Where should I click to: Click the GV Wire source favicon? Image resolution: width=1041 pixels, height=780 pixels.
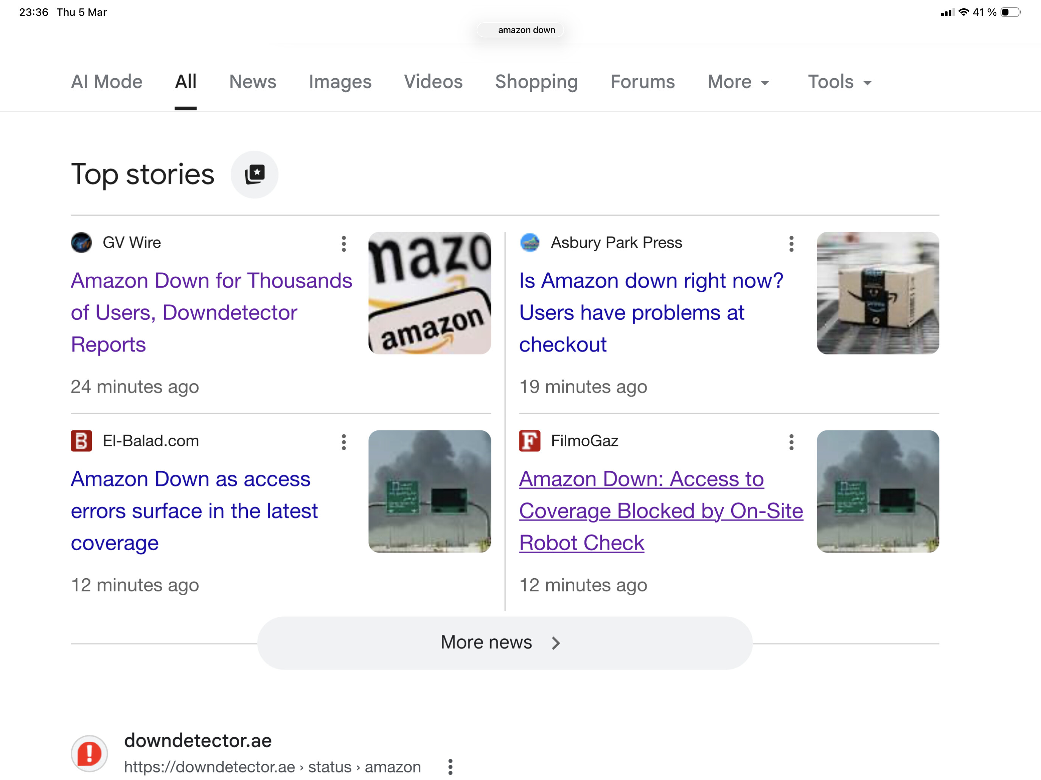[81, 243]
